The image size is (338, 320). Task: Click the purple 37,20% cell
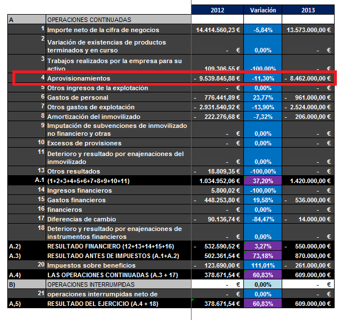[263, 180]
